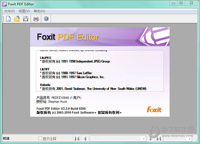
Task: Open the 视图(V) menu
Action: coord(24,11)
